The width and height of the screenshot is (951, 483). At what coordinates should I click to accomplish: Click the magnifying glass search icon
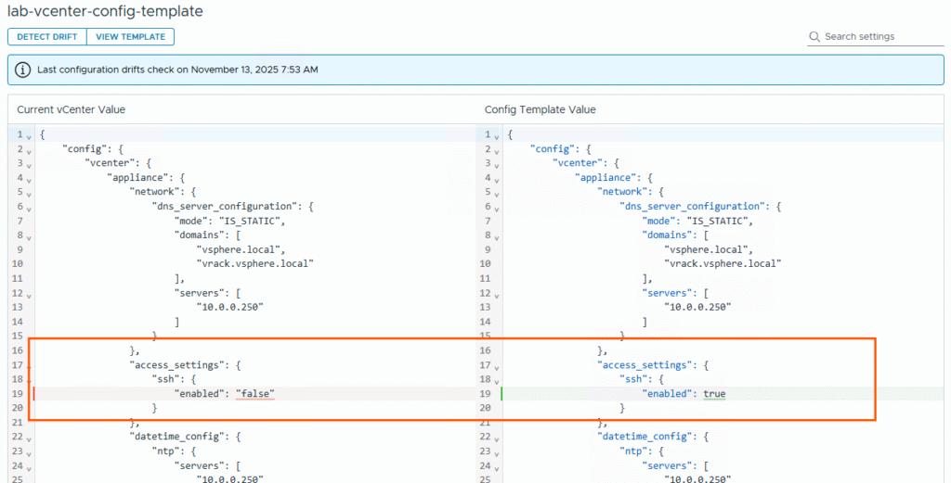click(814, 37)
